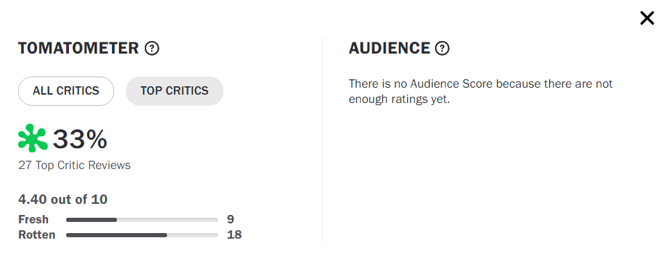Switch to All Critics view
669x279 pixels.
pyautogui.click(x=66, y=91)
